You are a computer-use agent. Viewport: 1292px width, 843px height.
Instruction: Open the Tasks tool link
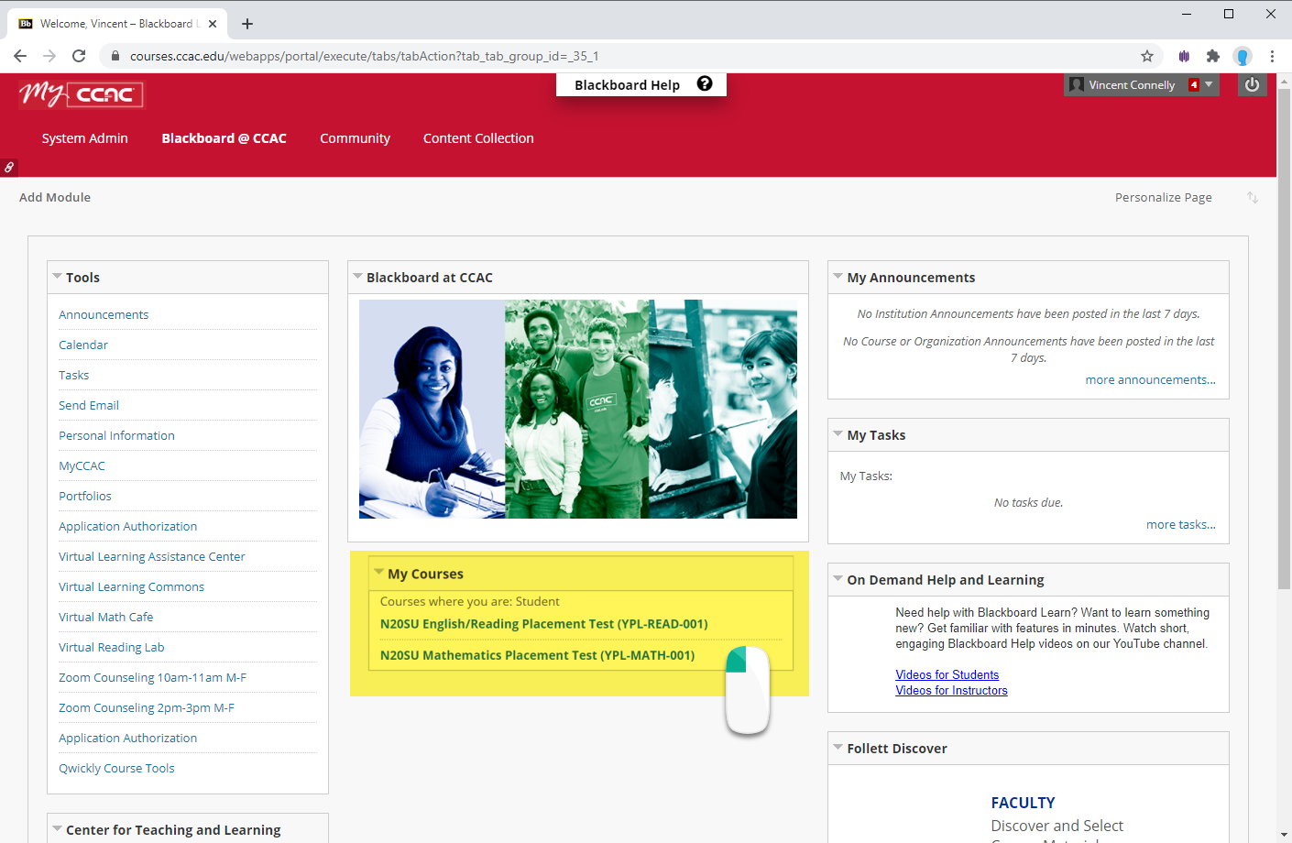[74, 375]
